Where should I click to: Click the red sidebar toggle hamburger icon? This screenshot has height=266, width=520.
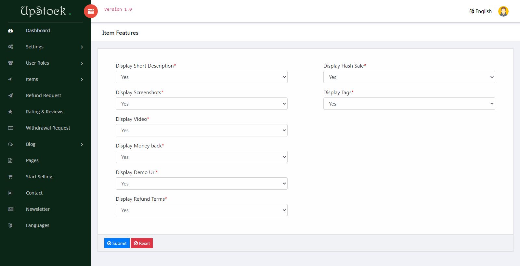[x=91, y=11]
